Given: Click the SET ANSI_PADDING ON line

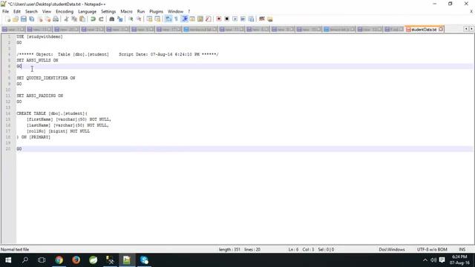Looking at the screenshot, I should pyautogui.click(x=39, y=96).
